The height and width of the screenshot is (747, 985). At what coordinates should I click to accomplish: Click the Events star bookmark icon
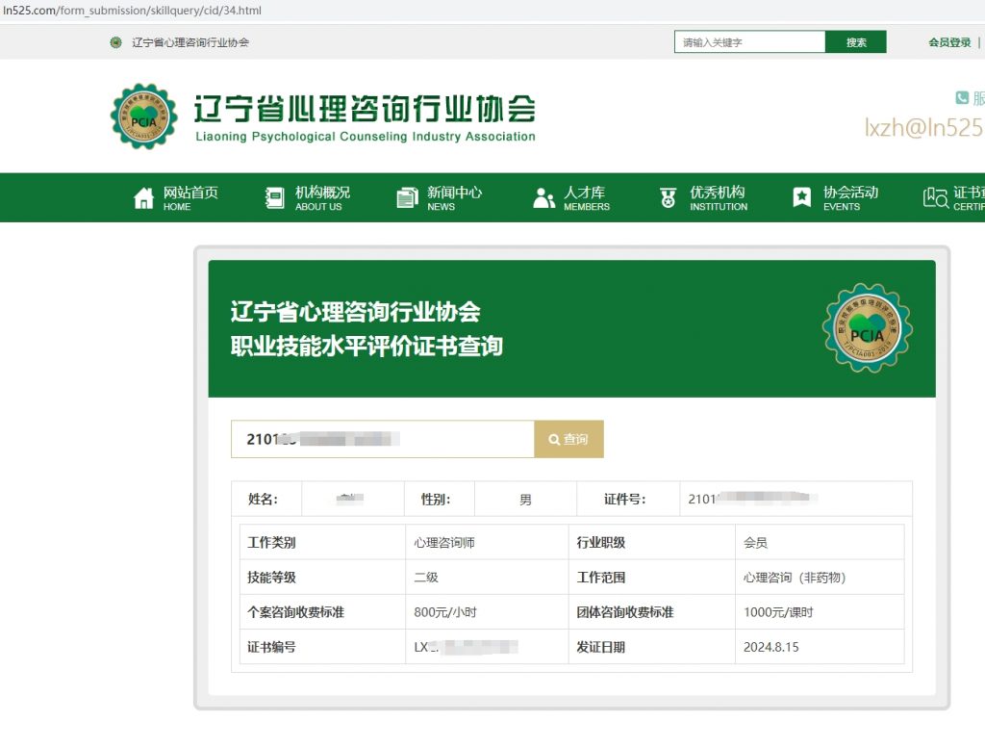coord(801,198)
